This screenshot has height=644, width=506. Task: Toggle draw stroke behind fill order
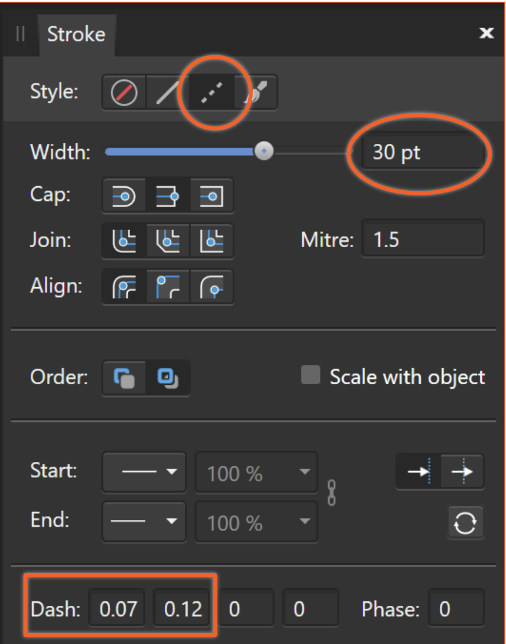click(124, 378)
